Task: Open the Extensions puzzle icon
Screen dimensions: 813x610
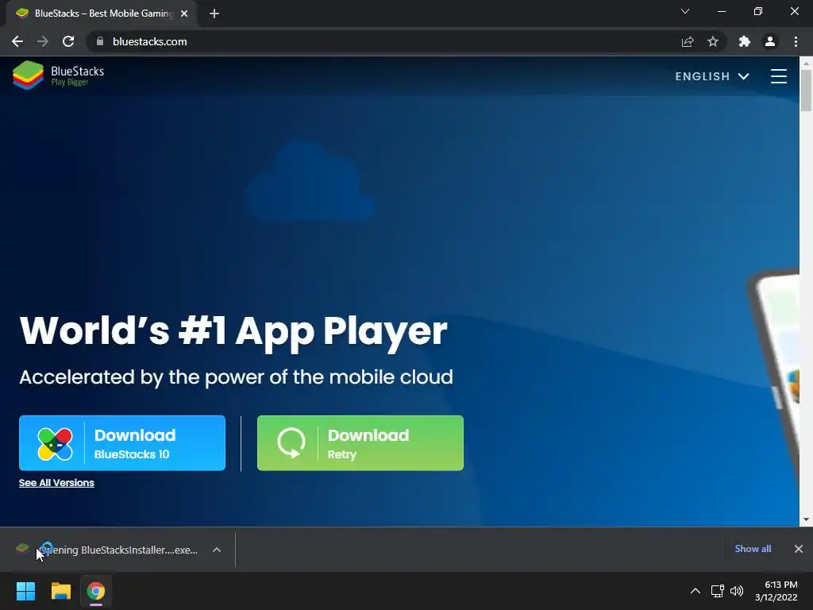Action: (744, 41)
